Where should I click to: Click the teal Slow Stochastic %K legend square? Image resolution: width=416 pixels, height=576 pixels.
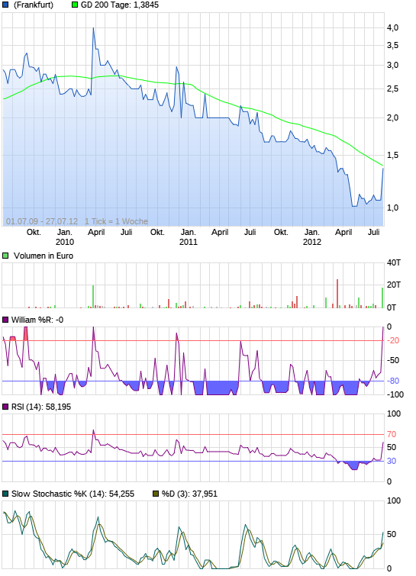pyautogui.click(x=5, y=494)
